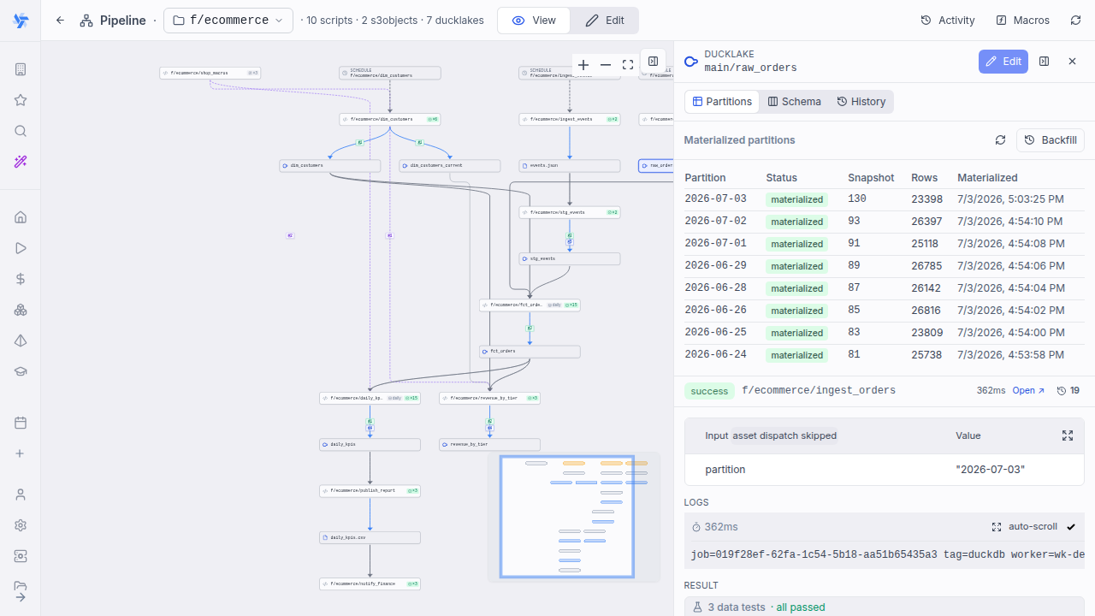Open the ingest_orders job link

[1028, 390]
